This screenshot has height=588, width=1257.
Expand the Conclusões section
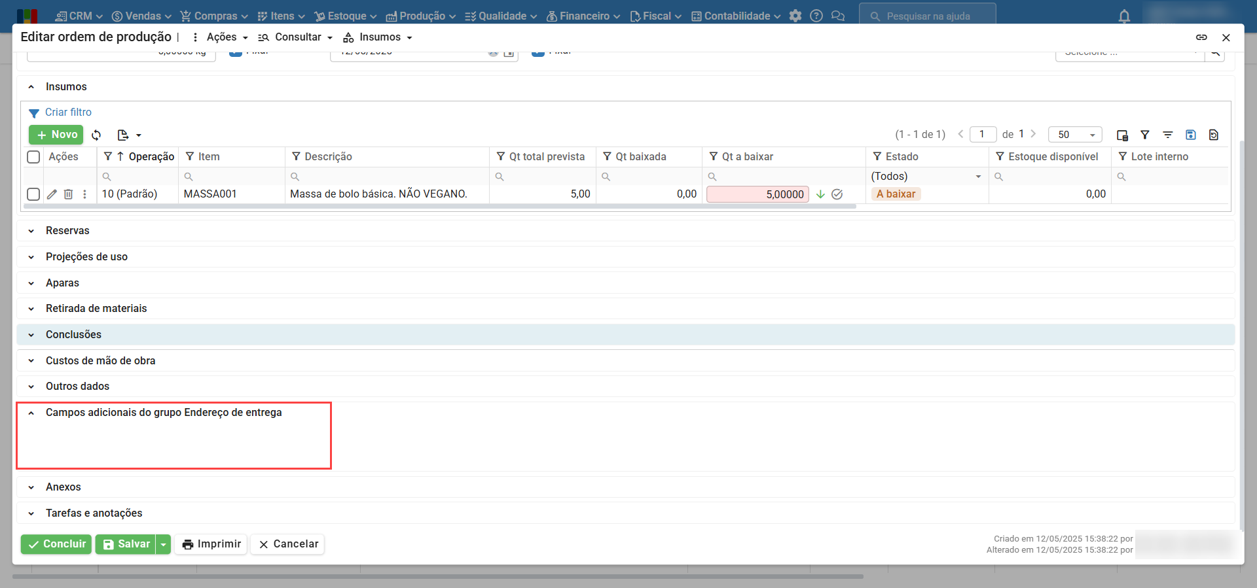[31, 335]
